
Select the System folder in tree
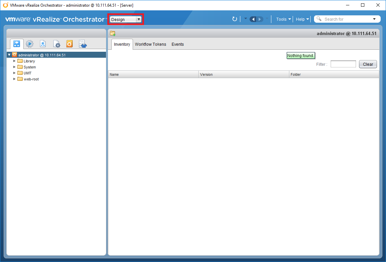(30, 67)
